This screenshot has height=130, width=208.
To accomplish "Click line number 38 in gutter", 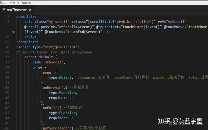I will tap(7, 88).
